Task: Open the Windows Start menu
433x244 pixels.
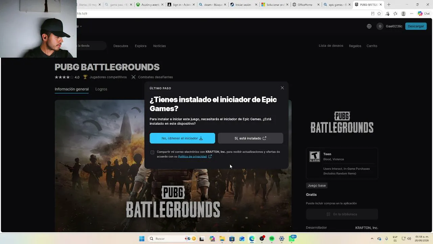Action: (x=142, y=239)
